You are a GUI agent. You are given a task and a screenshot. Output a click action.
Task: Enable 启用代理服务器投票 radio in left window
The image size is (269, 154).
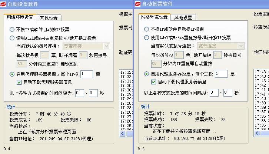tap(12, 74)
